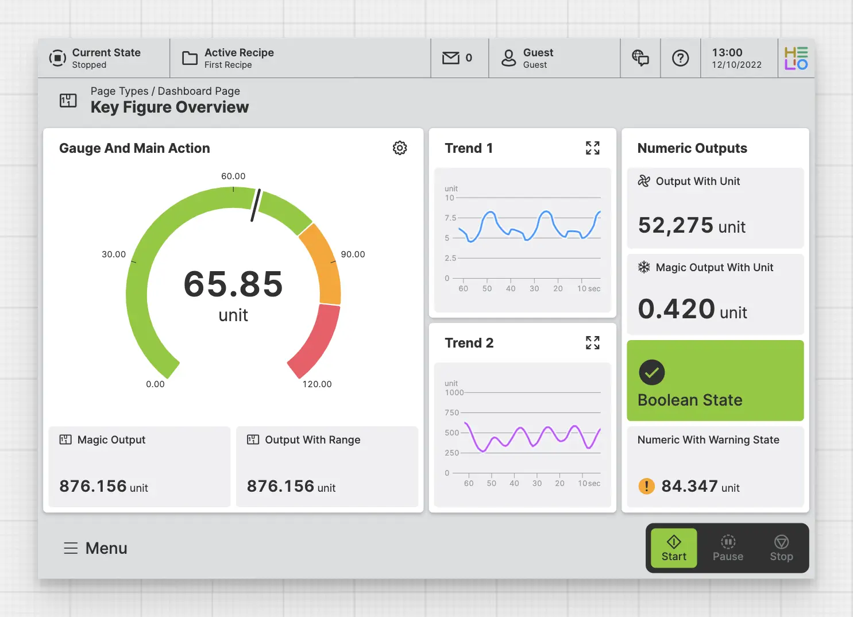Image resolution: width=853 pixels, height=617 pixels.
Task: Open gauge settings gear icon
Action: tap(400, 148)
